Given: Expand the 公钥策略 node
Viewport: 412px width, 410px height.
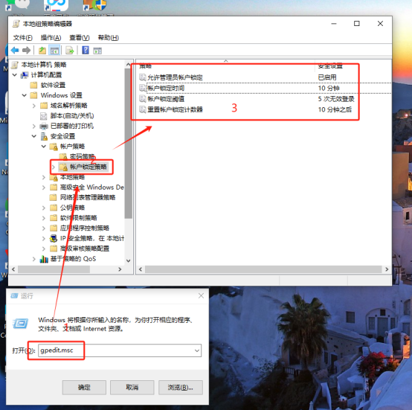Looking at the screenshot, I should pyautogui.click(x=44, y=208).
